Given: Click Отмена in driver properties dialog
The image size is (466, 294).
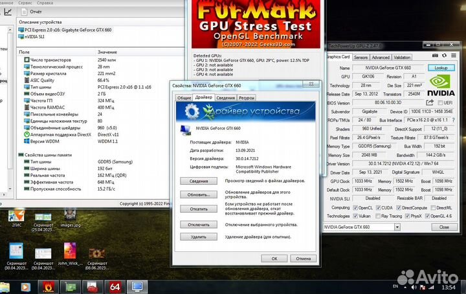Looking at the screenshot, I should click(x=303, y=258).
